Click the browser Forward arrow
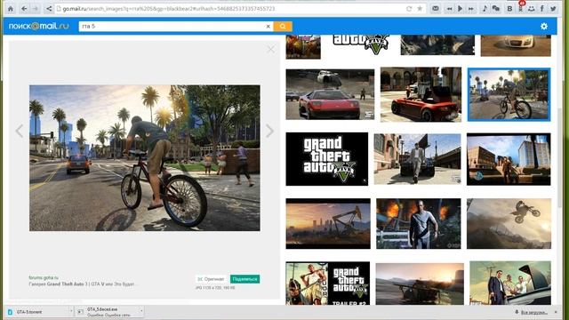This screenshot has height=320, width=569. coord(36,9)
